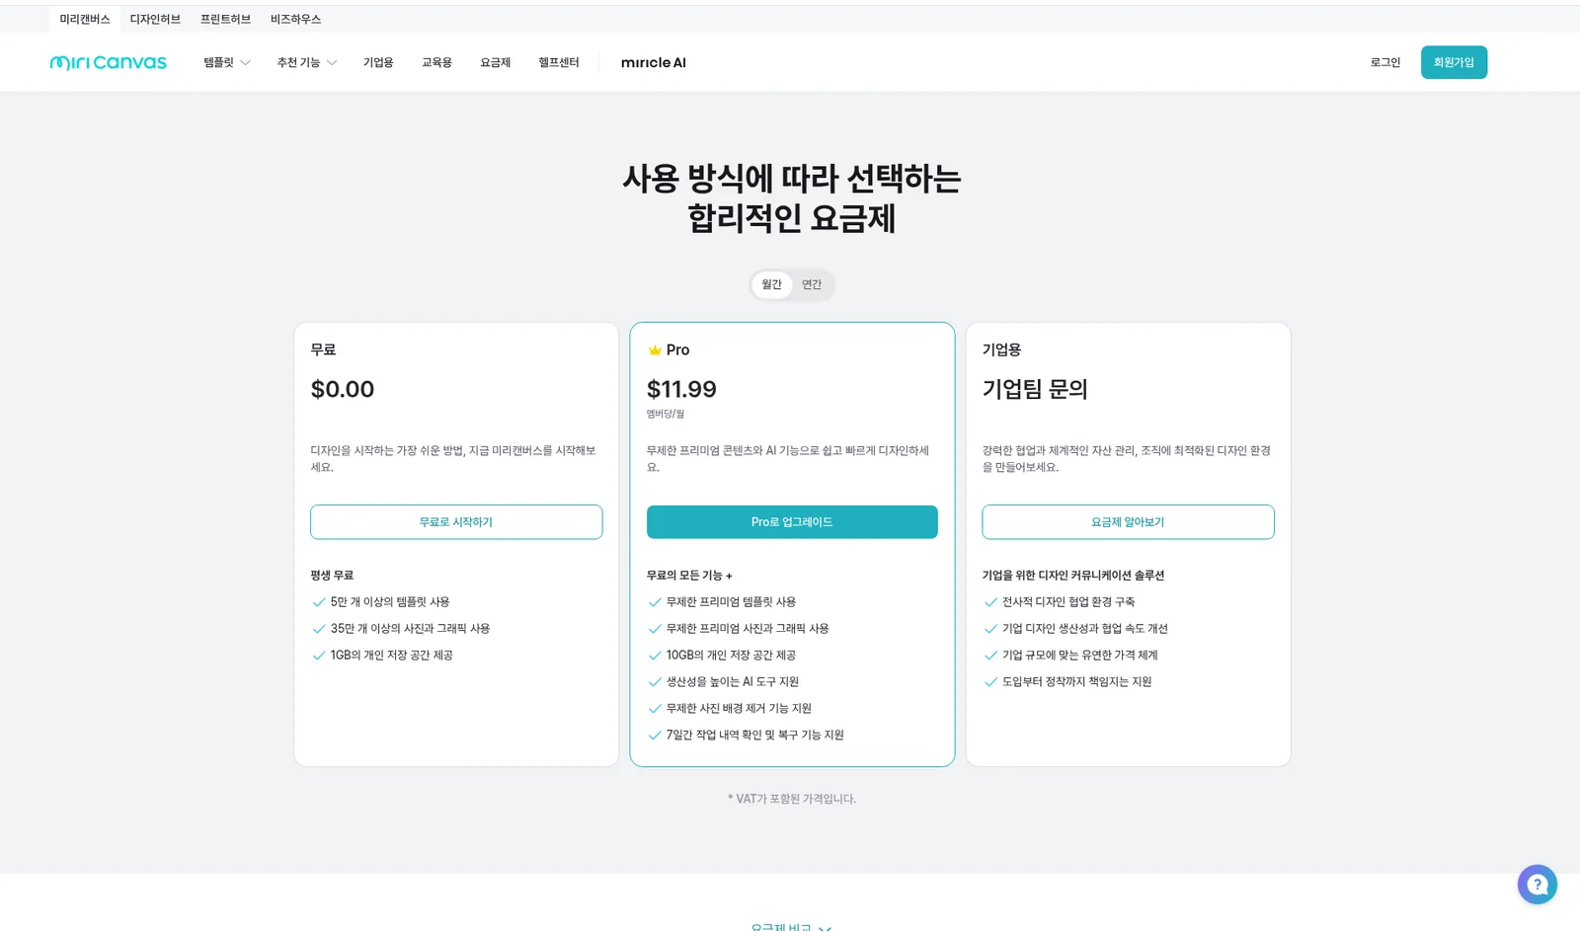The width and height of the screenshot is (1580, 931).
Task: Expand the 추천 기능 dropdown menu
Action: [307, 62]
